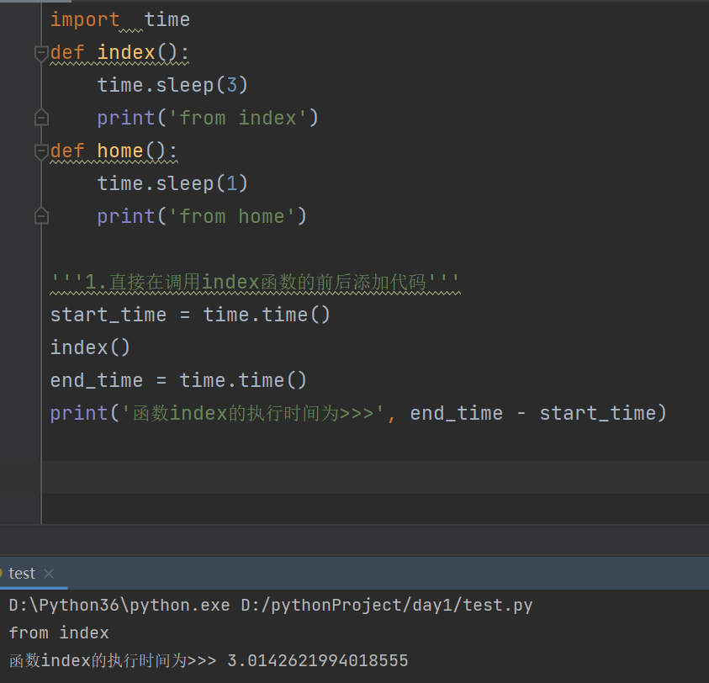
Task: Click the 3.0142621994018555 output value
Action: point(317,661)
